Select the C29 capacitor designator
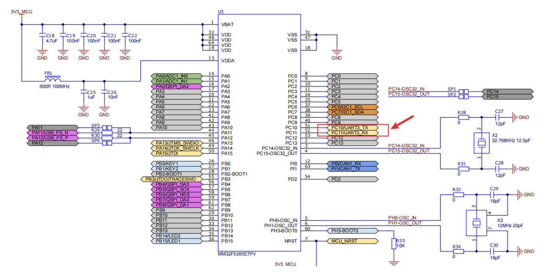 coord(494,189)
